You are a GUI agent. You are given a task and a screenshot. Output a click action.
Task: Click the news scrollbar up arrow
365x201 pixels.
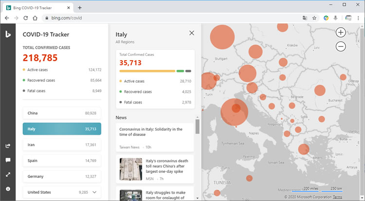[x=198, y=117]
